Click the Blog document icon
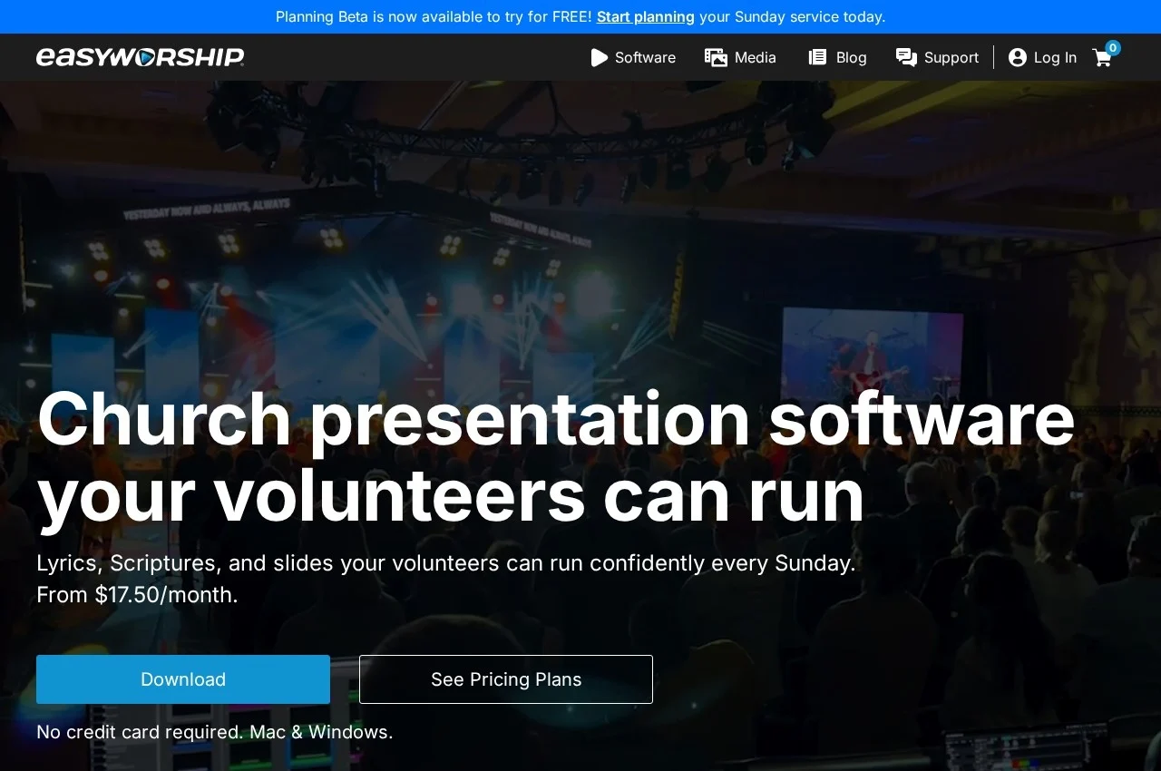The height and width of the screenshot is (771, 1161). coord(817,57)
